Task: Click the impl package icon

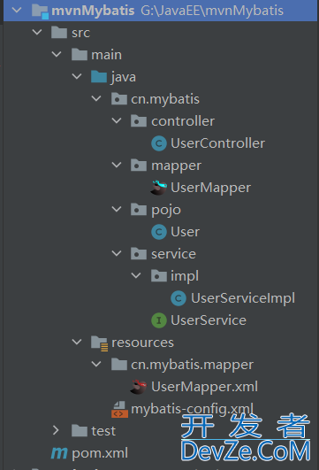Action: [159, 276]
